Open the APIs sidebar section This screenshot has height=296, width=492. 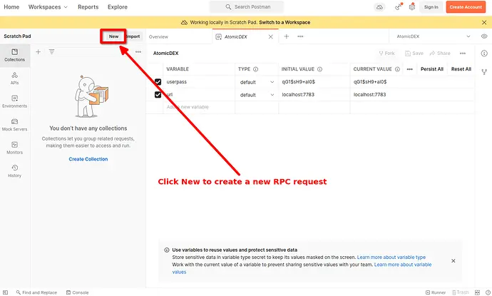tap(15, 78)
